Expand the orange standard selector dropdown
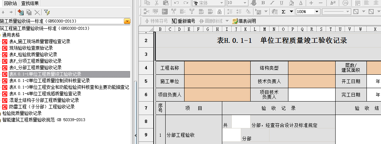The image size is (381, 144). [127, 21]
